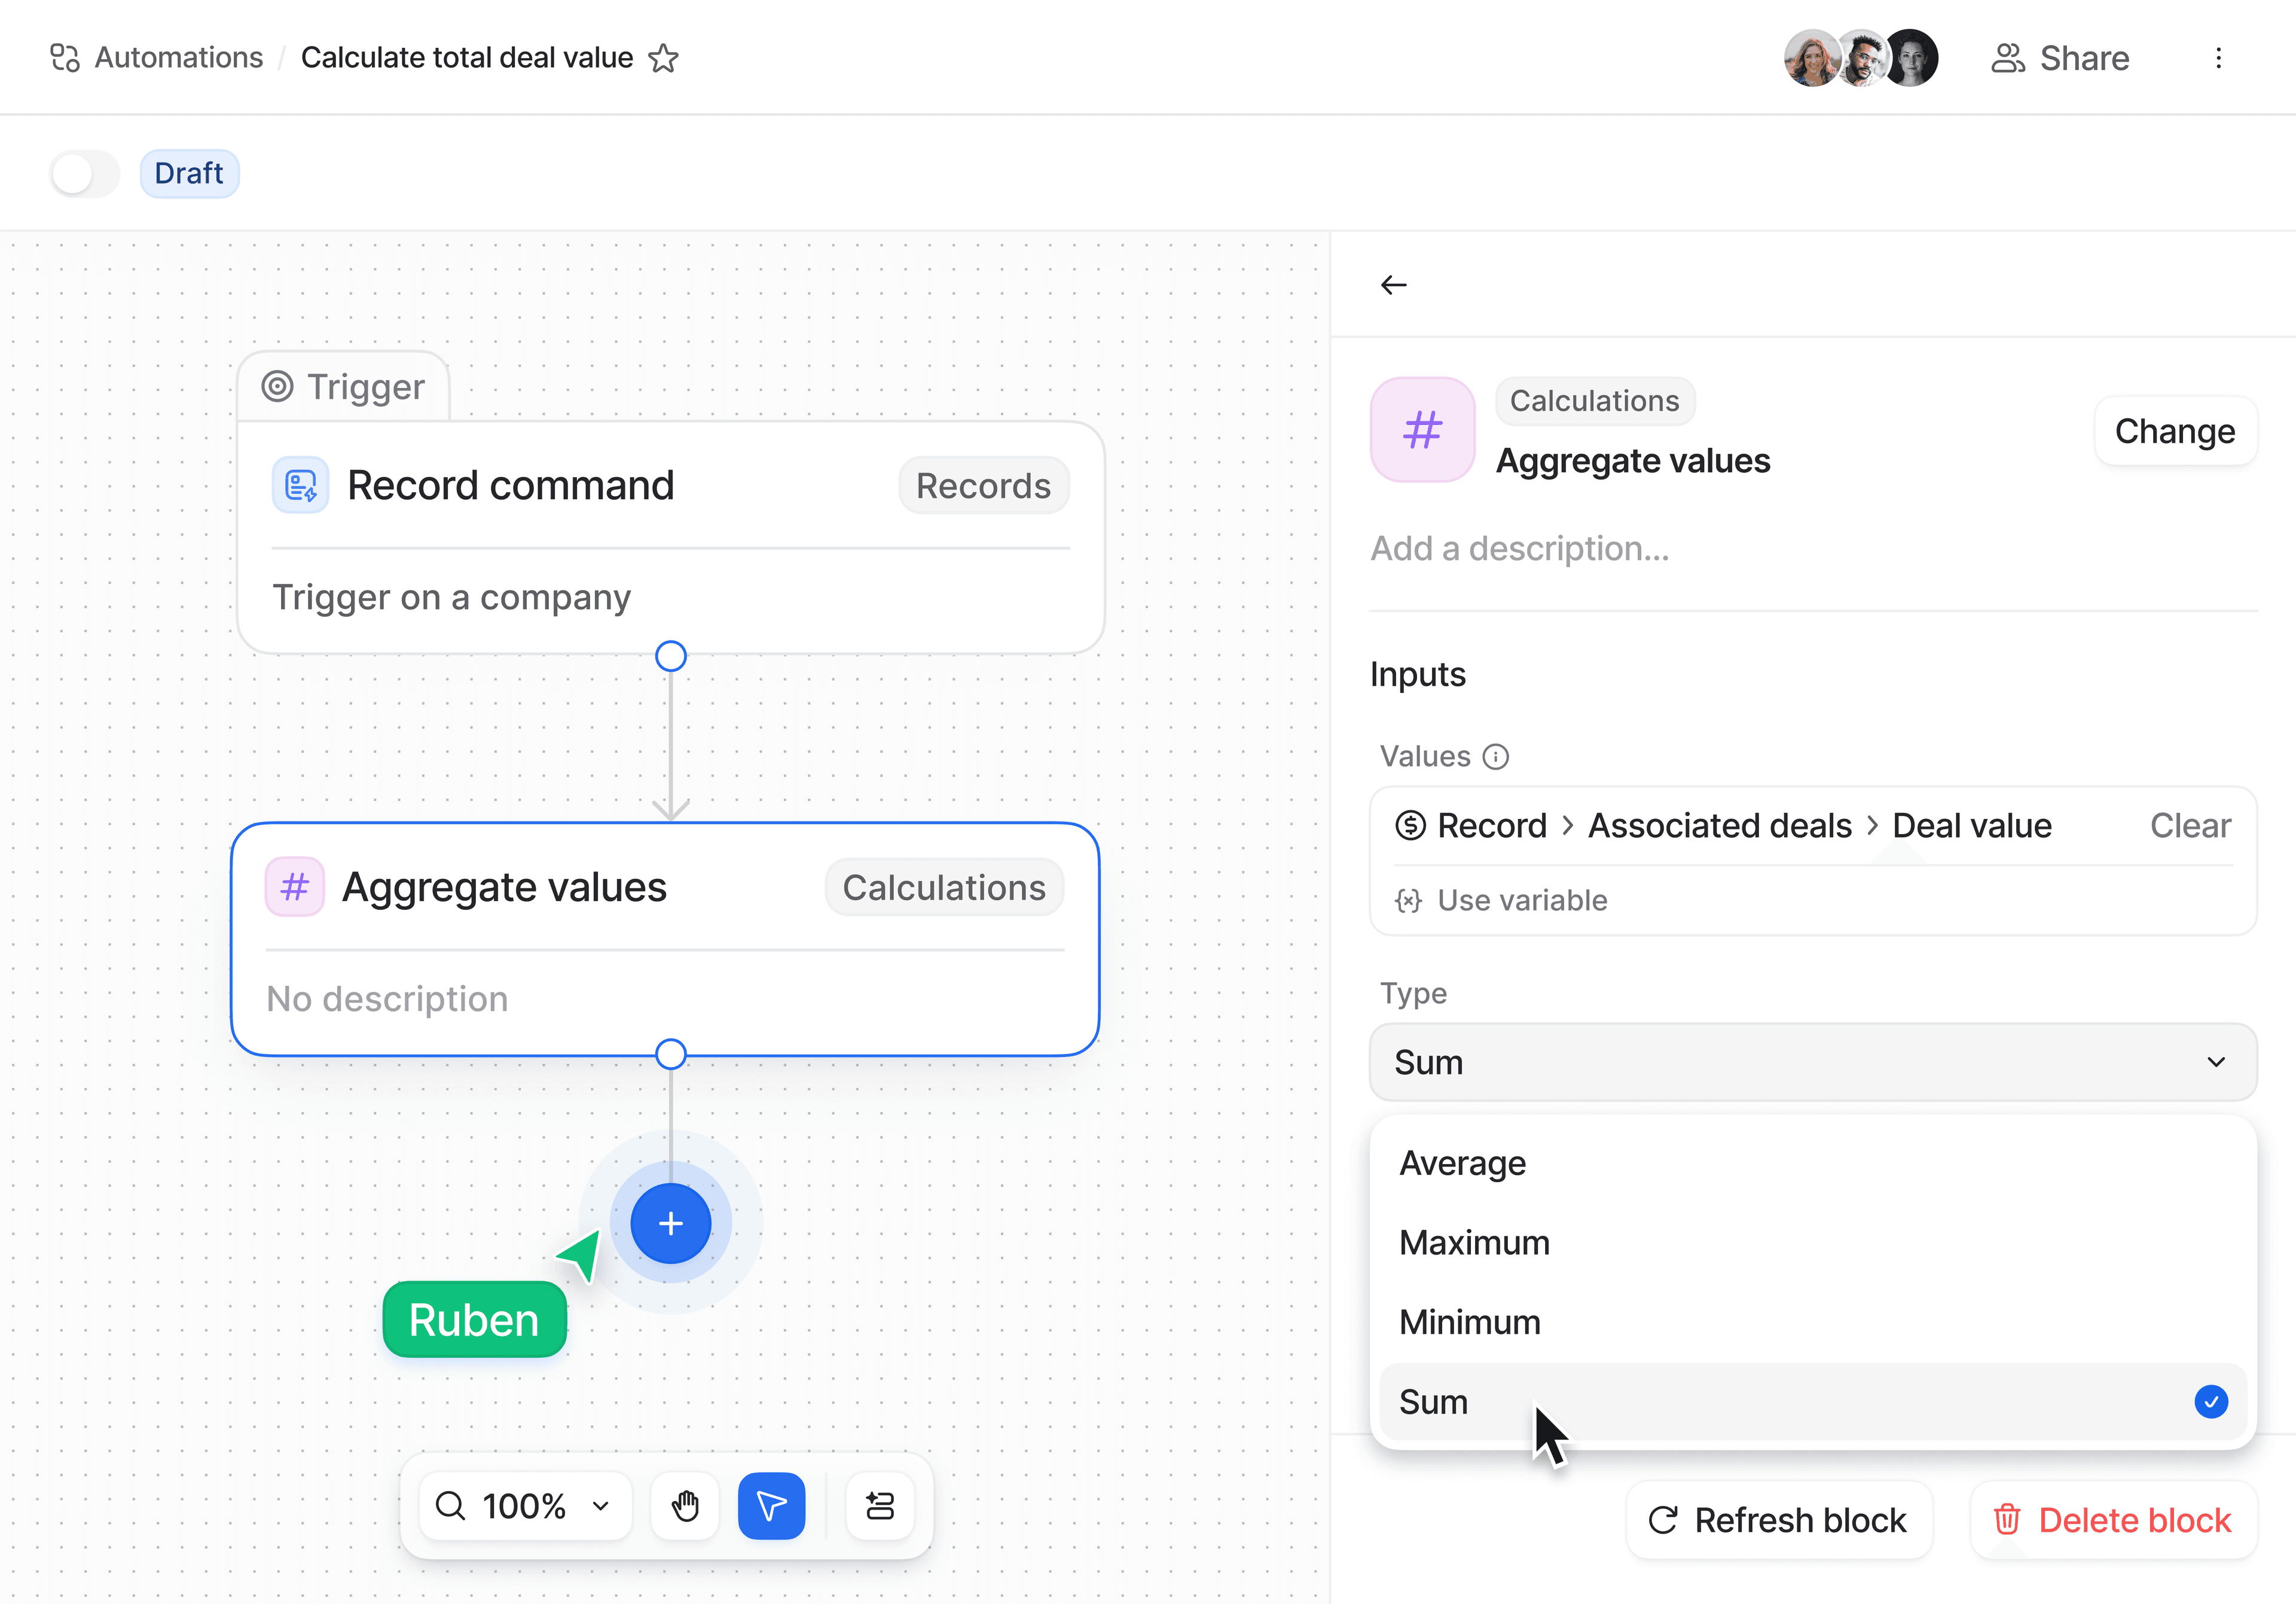Viewport: 2296px width, 1604px height.
Task: Select the hand pan tool
Action: 685,1505
